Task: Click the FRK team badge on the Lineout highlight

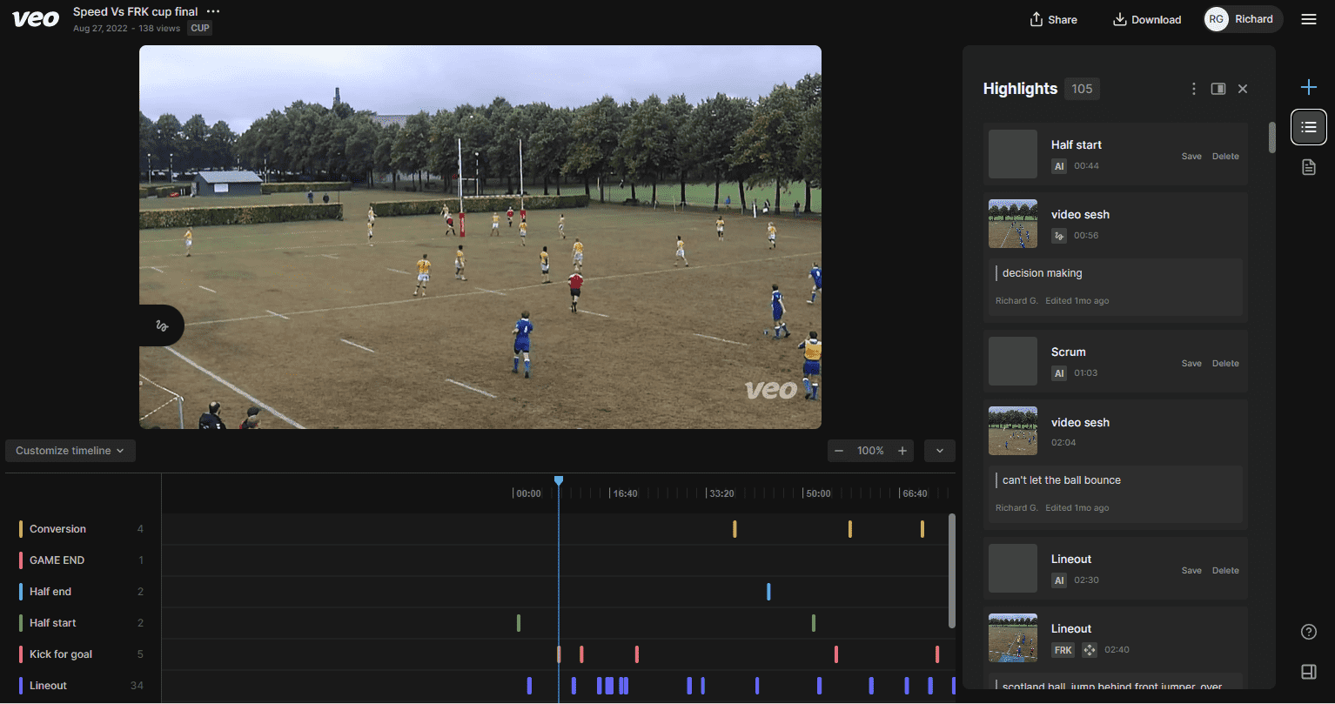Action: (1063, 650)
